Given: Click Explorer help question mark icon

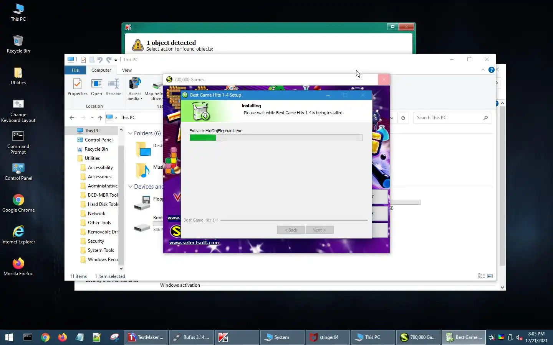Looking at the screenshot, I should point(491,70).
